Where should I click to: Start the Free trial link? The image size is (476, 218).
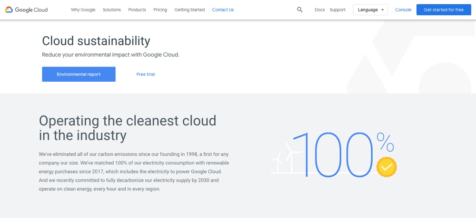(x=145, y=74)
